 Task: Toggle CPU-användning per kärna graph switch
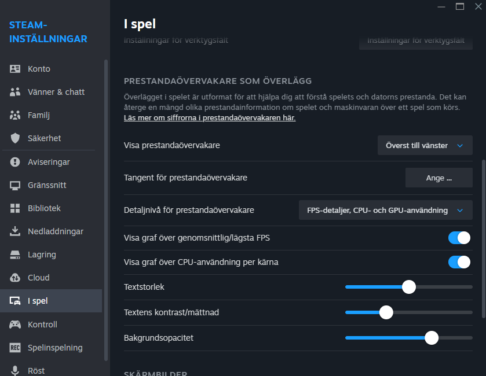click(x=459, y=262)
